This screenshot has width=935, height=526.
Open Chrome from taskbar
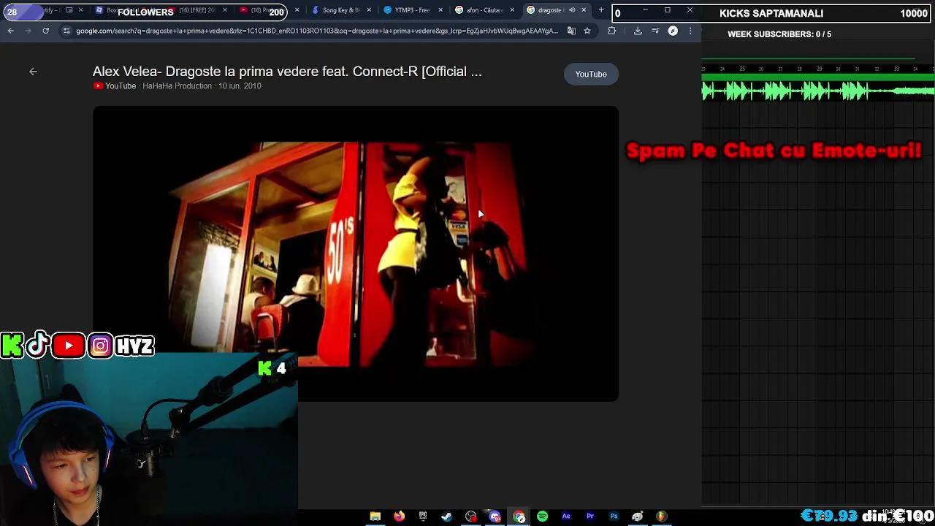point(519,517)
